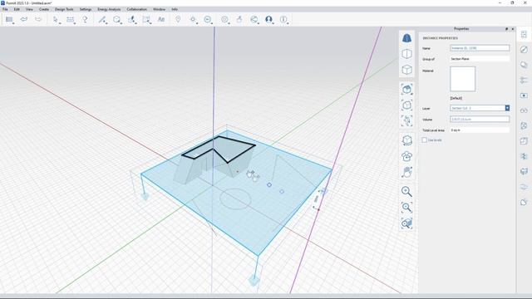
Task: Click the Zoom magnifier icon
Action: point(406,192)
